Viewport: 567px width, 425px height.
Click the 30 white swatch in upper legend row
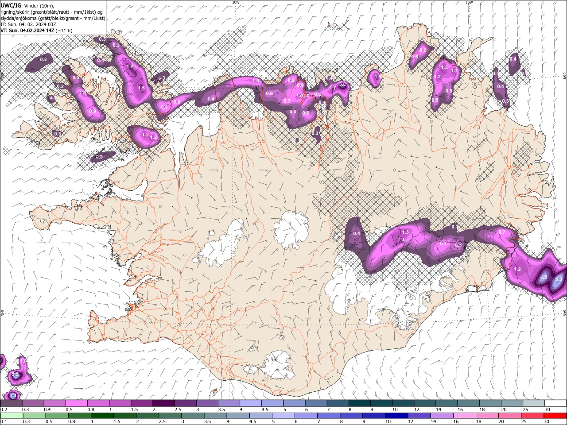[555, 403]
